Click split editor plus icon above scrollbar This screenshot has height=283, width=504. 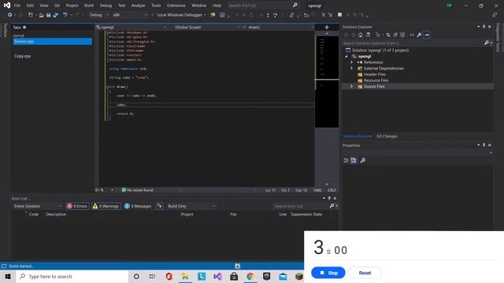(x=327, y=28)
